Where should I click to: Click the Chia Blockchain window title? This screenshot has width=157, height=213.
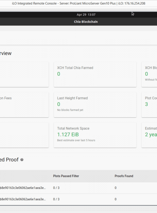(86, 22)
